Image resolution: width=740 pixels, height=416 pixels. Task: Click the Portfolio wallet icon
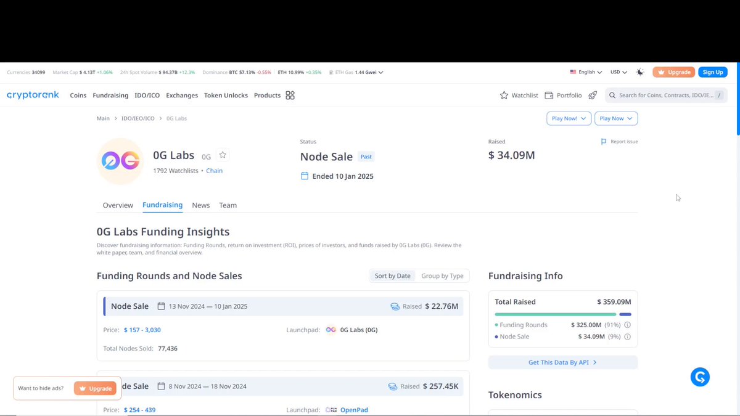549,96
